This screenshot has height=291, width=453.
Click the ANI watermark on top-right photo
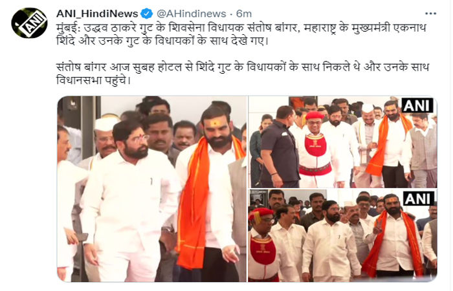coord(417,105)
